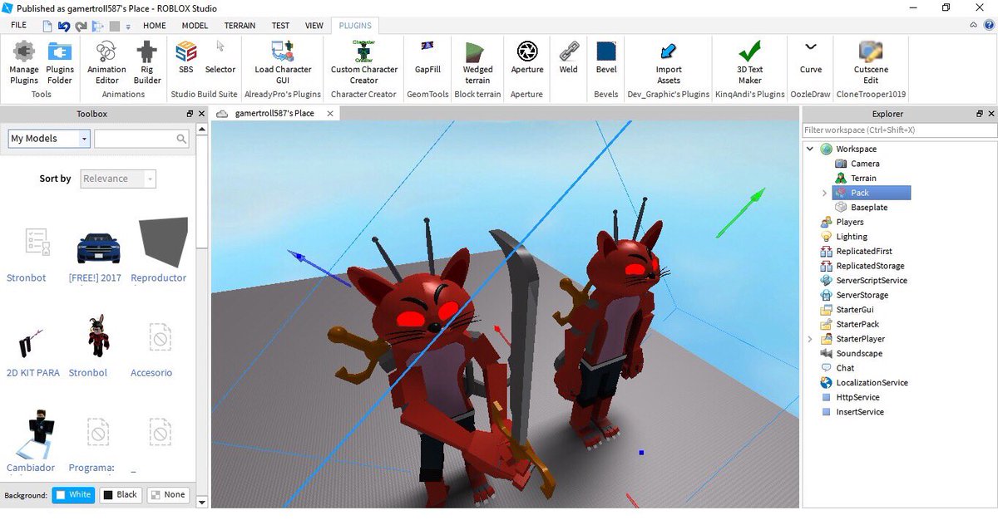998x525 pixels.
Task: Open Custom Character Creator plugin
Action: point(363,63)
